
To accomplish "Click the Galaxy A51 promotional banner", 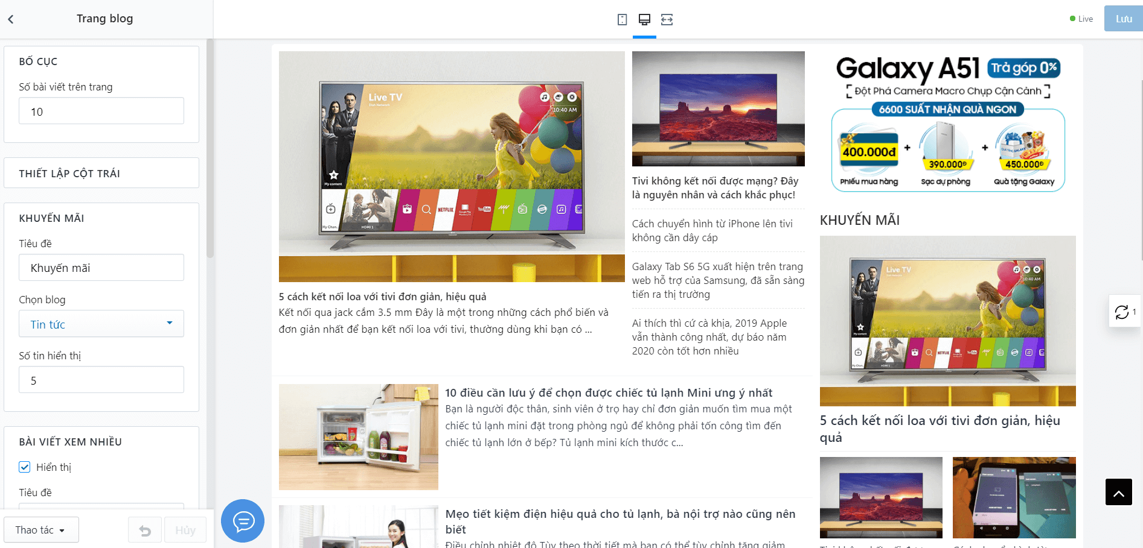I will pos(948,122).
